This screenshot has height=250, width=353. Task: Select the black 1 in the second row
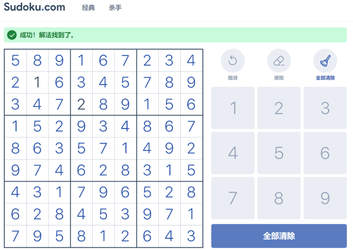point(38,82)
